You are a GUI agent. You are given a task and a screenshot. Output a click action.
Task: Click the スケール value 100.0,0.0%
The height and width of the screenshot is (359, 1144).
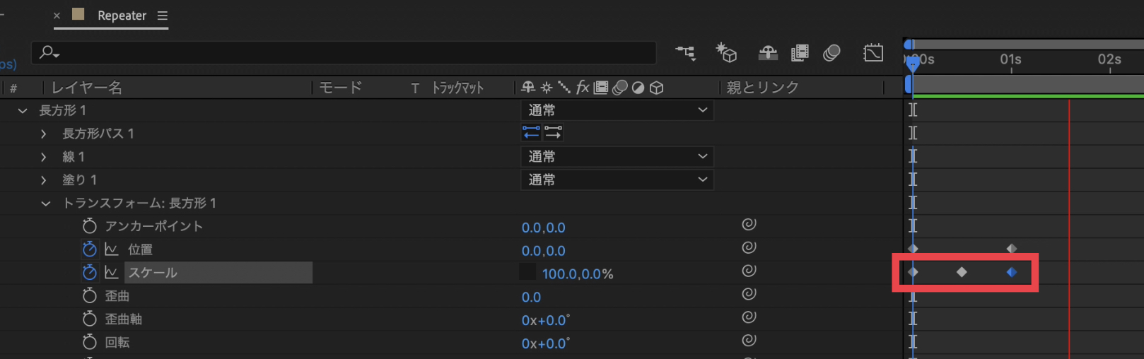coord(578,274)
